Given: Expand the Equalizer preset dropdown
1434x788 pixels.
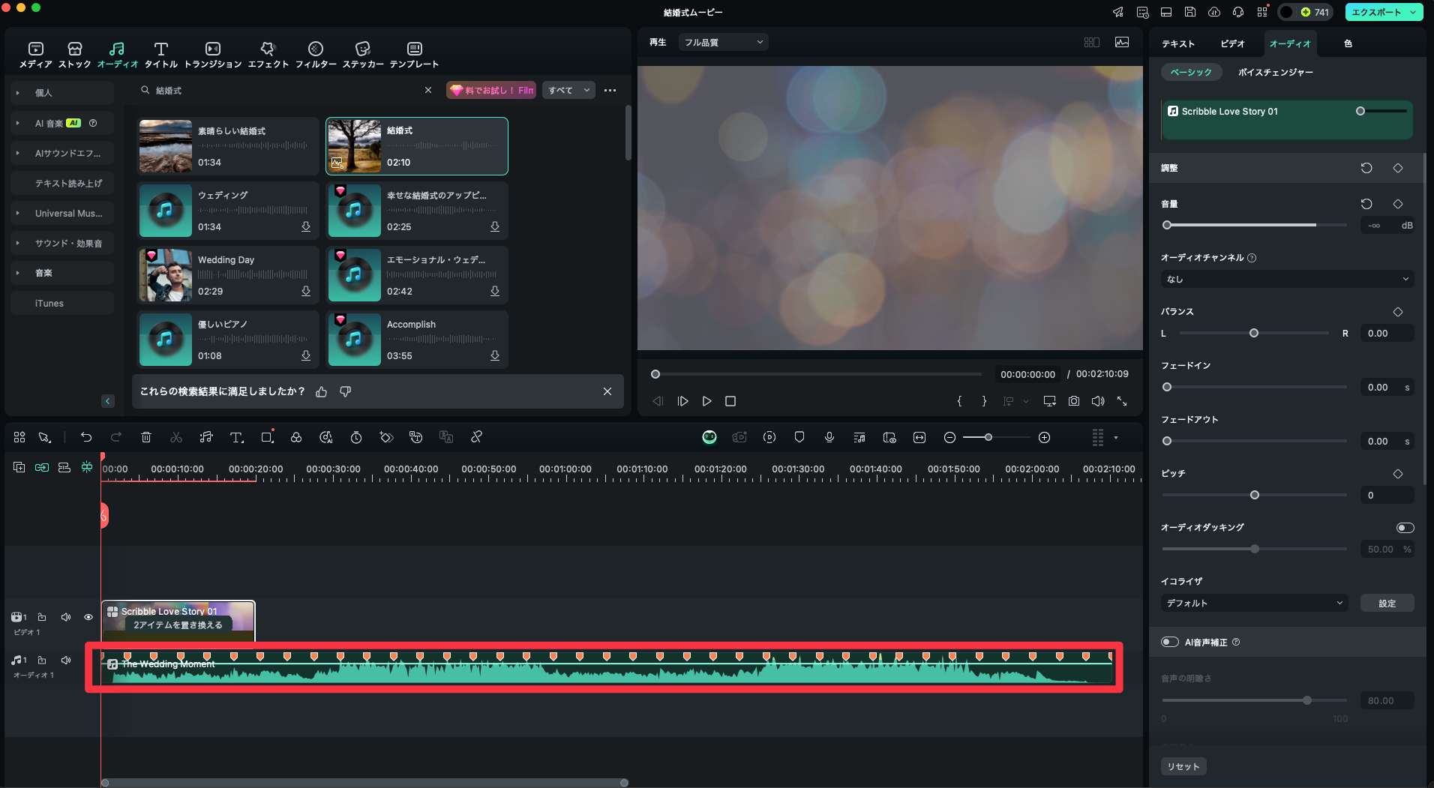Looking at the screenshot, I should pyautogui.click(x=1253, y=603).
